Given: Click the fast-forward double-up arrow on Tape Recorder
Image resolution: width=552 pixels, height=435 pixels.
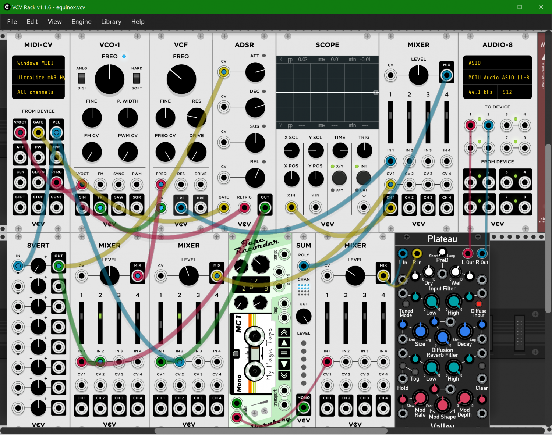Looking at the screenshot, I should [284, 333].
